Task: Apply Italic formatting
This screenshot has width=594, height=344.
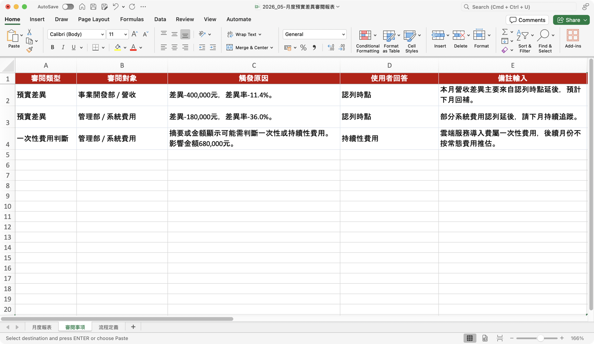Action: (x=63, y=47)
